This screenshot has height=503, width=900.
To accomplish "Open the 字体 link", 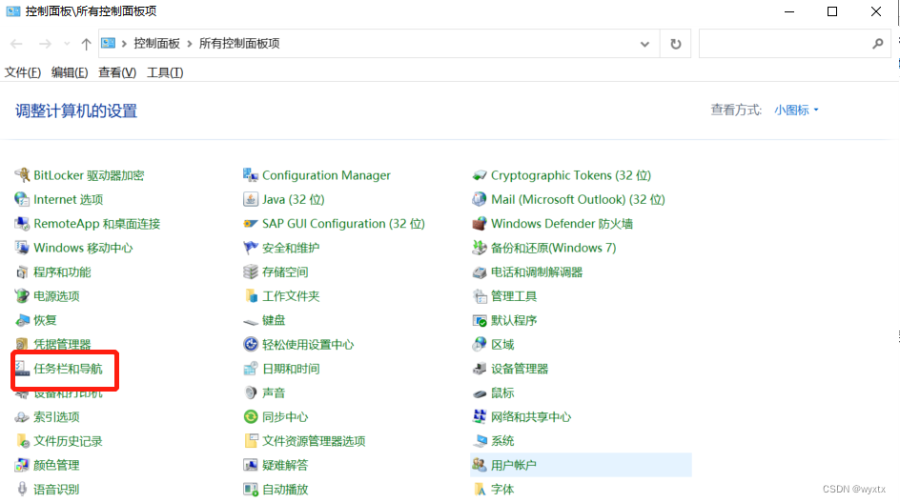I will tap(502, 490).
